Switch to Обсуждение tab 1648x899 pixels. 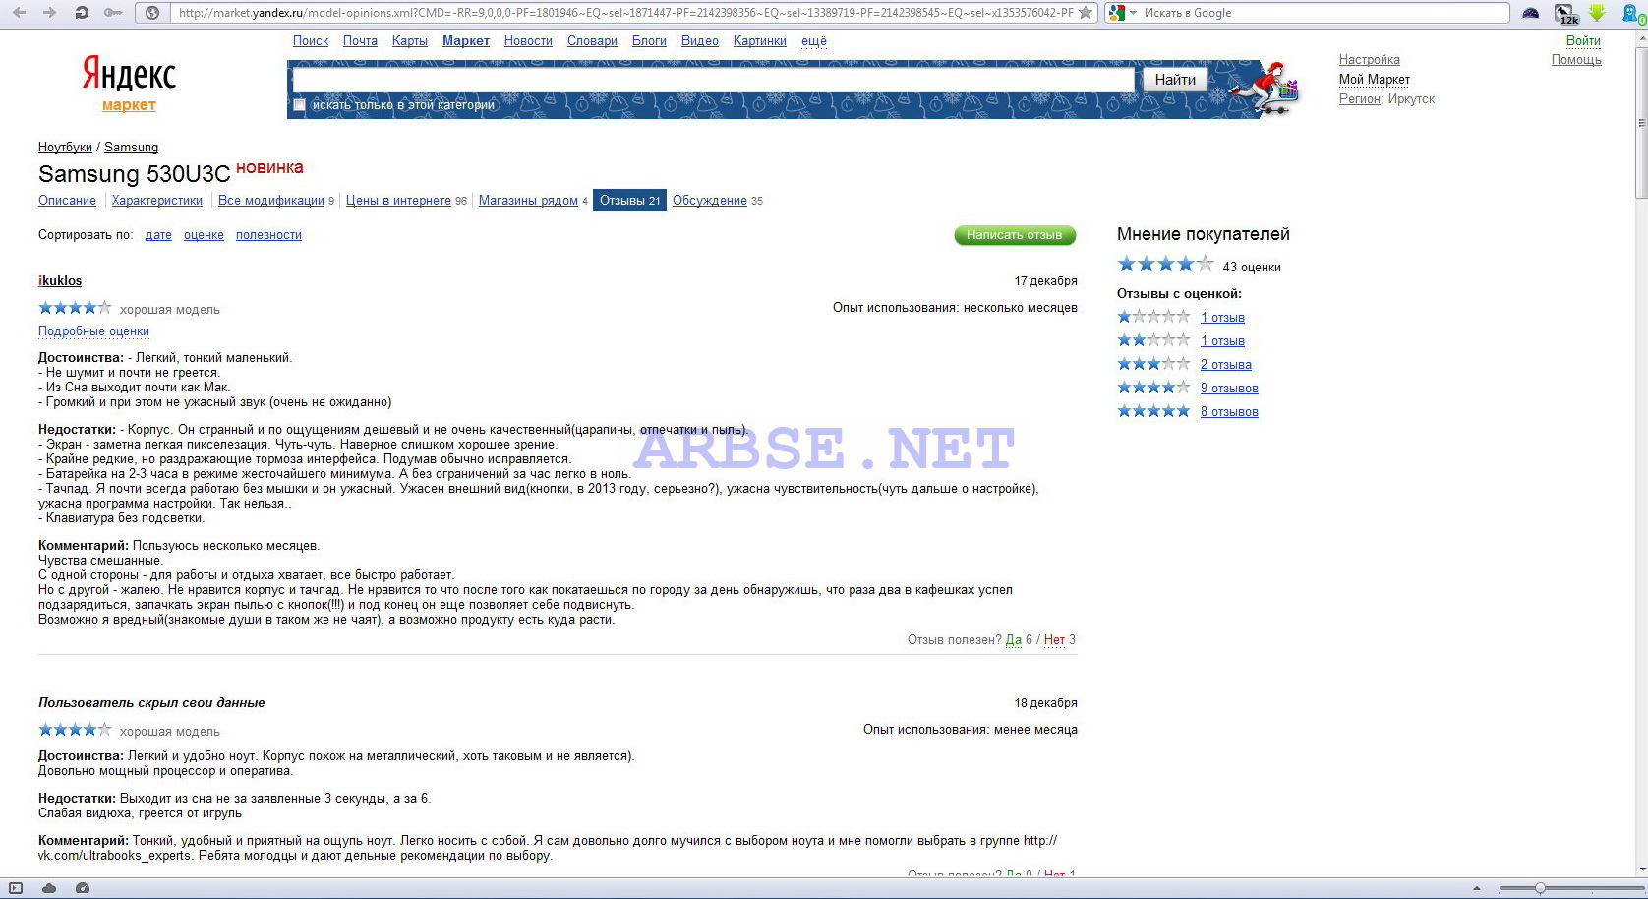(710, 201)
